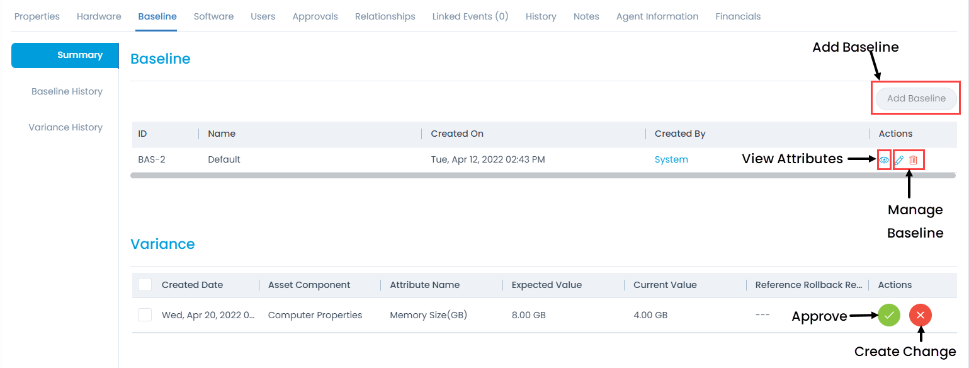Select the Financials tab
969x368 pixels.
click(738, 16)
